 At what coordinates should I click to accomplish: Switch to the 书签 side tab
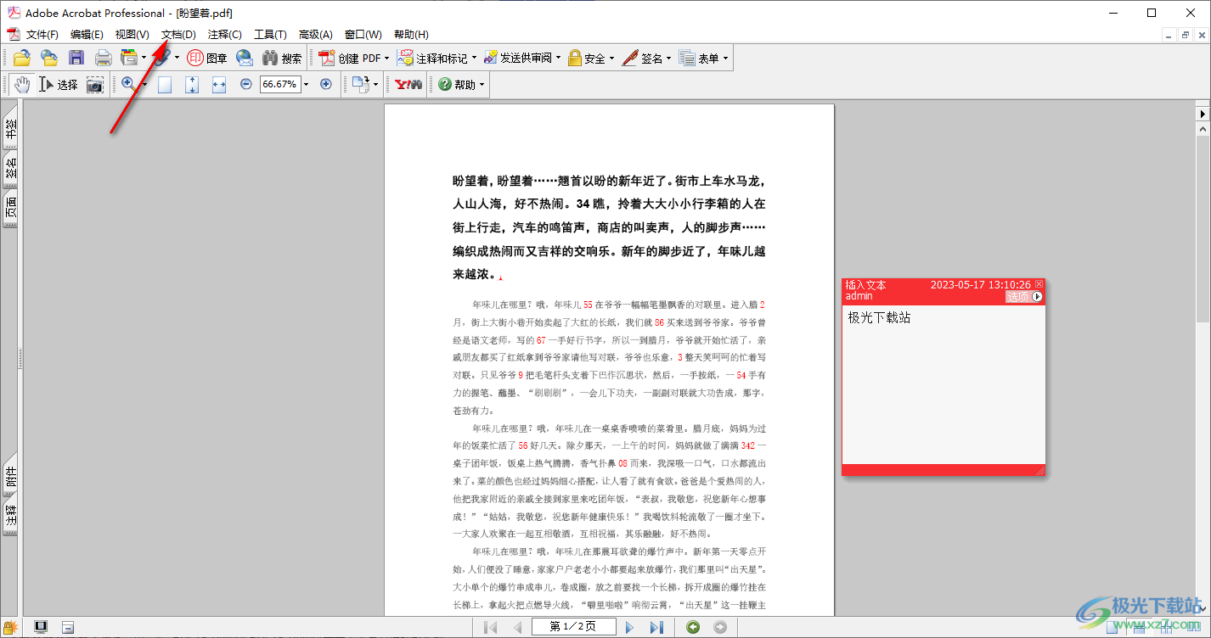click(11, 129)
